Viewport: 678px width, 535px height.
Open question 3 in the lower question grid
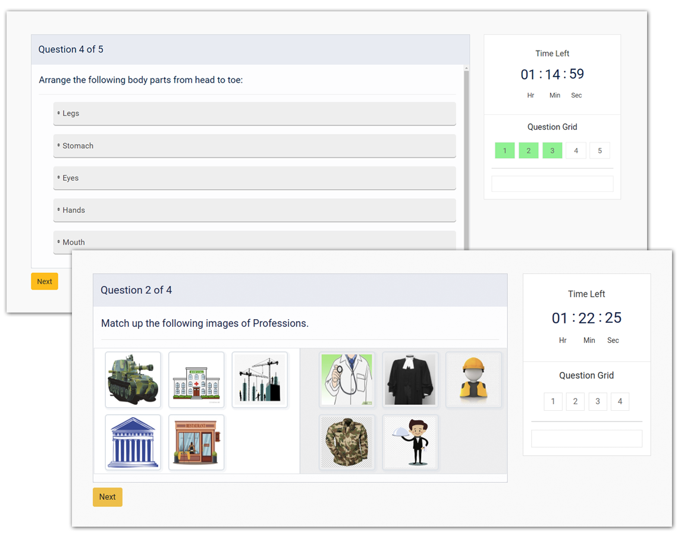point(598,401)
